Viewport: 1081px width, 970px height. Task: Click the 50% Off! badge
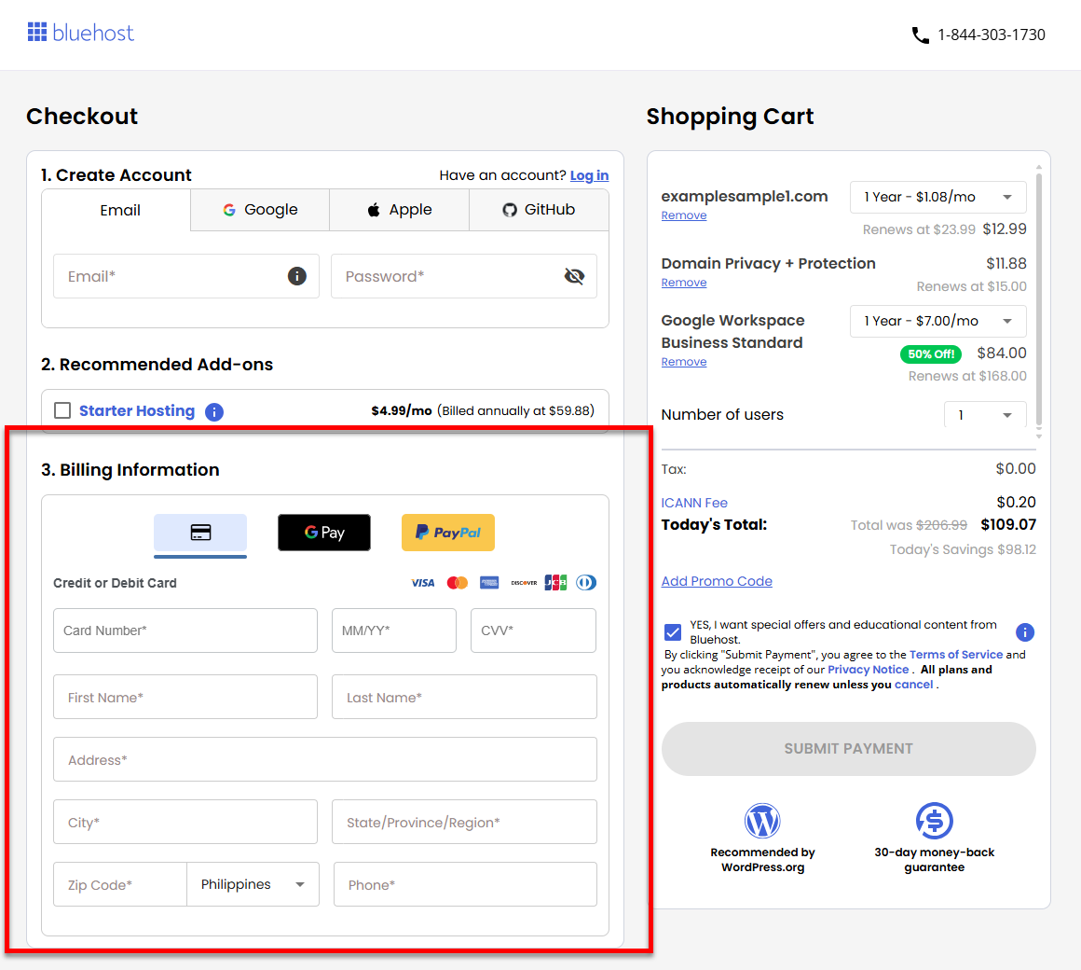(x=931, y=354)
